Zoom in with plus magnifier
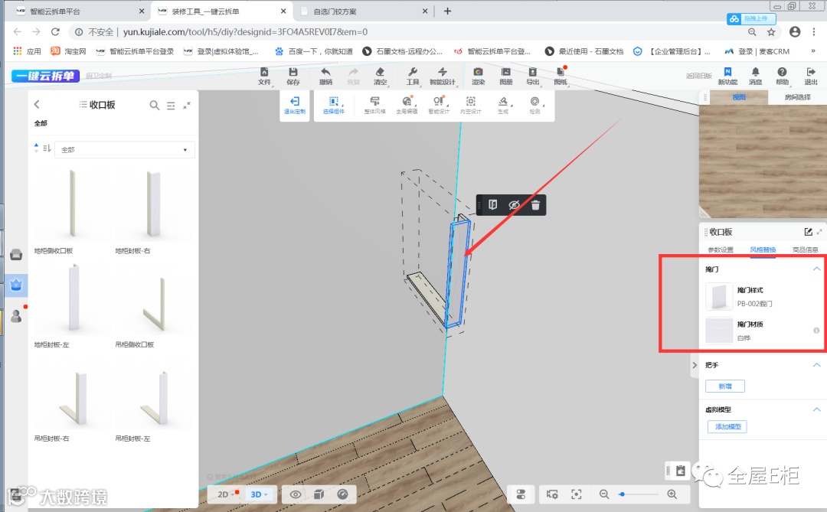 672,494
